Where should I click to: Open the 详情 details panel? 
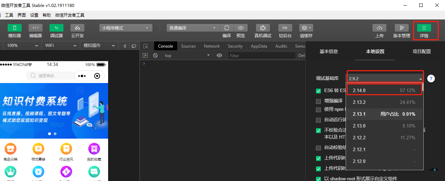(424, 28)
